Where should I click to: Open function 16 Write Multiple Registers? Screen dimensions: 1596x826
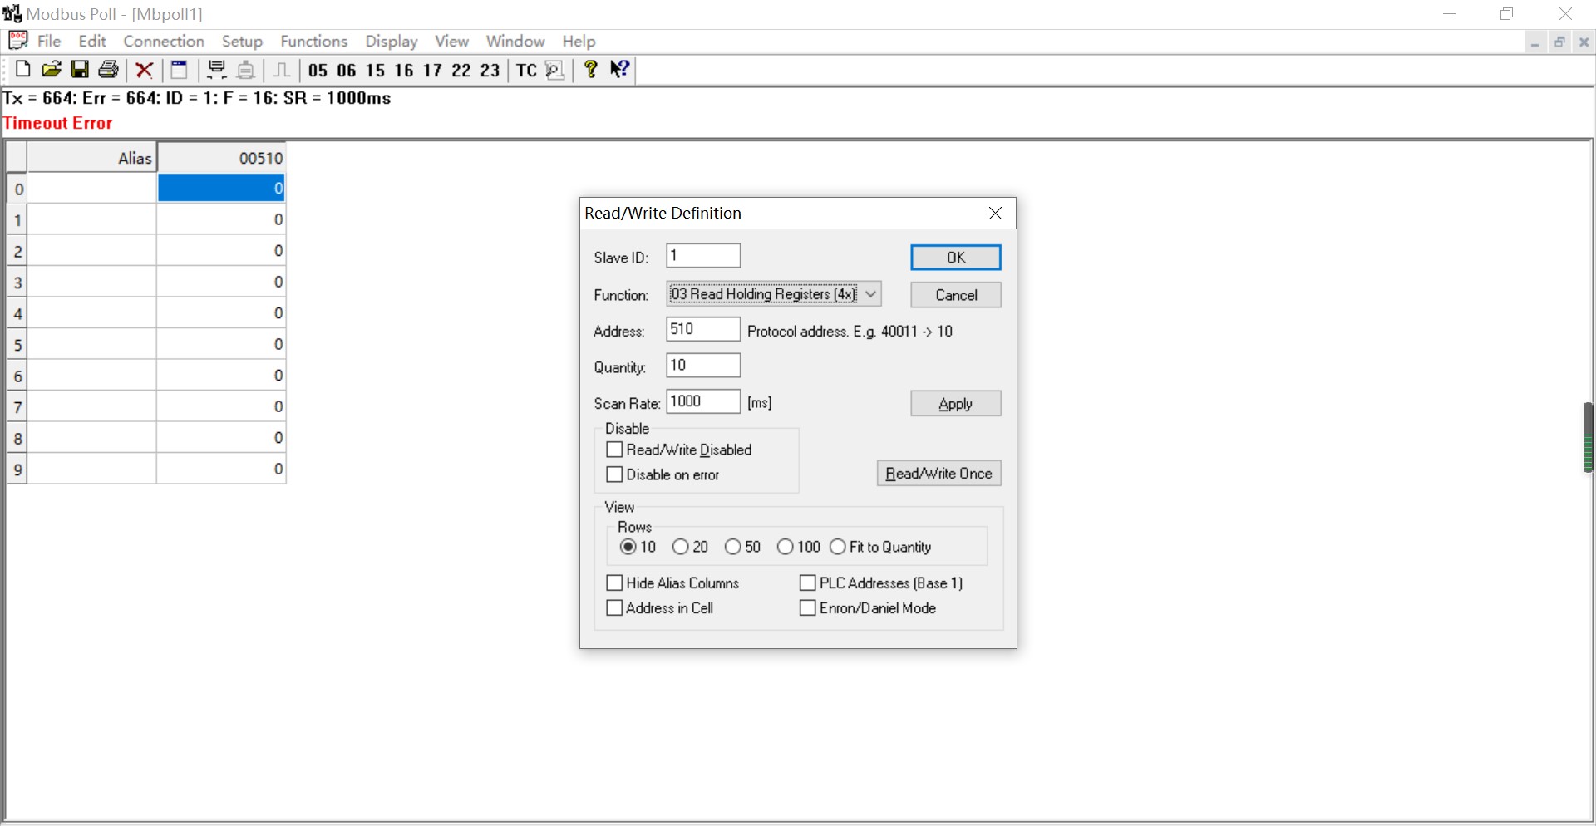click(404, 71)
